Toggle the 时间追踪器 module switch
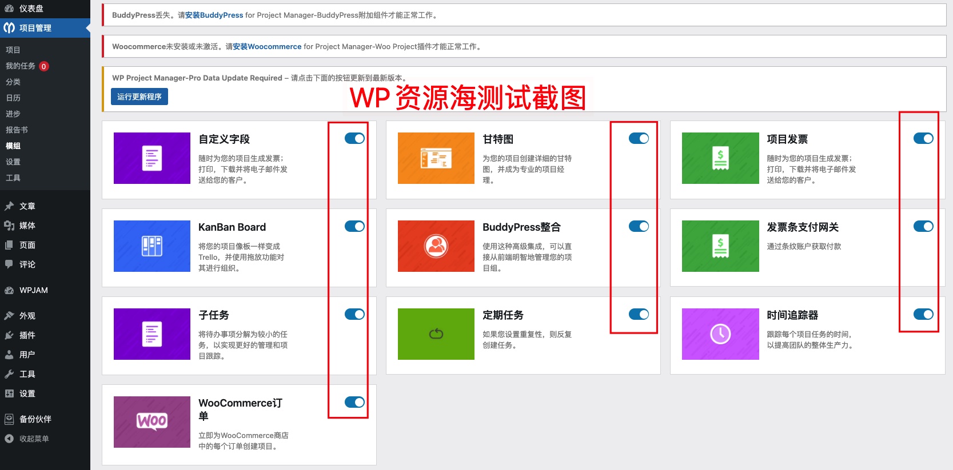The height and width of the screenshot is (470, 953). pos(923,314)
